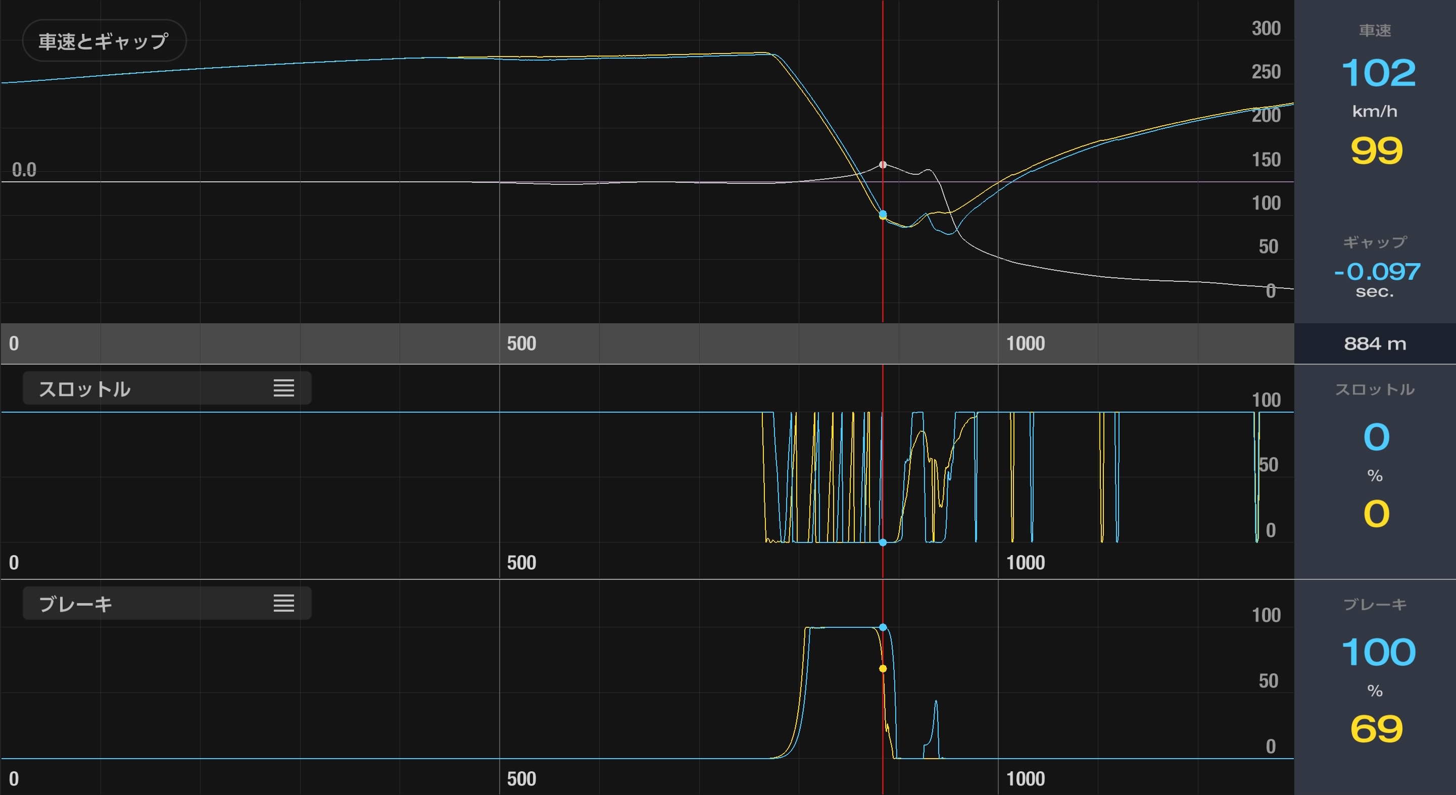Click the yellow 99 speed value
Screen dimensions: 1456x795
point(1377,151)
